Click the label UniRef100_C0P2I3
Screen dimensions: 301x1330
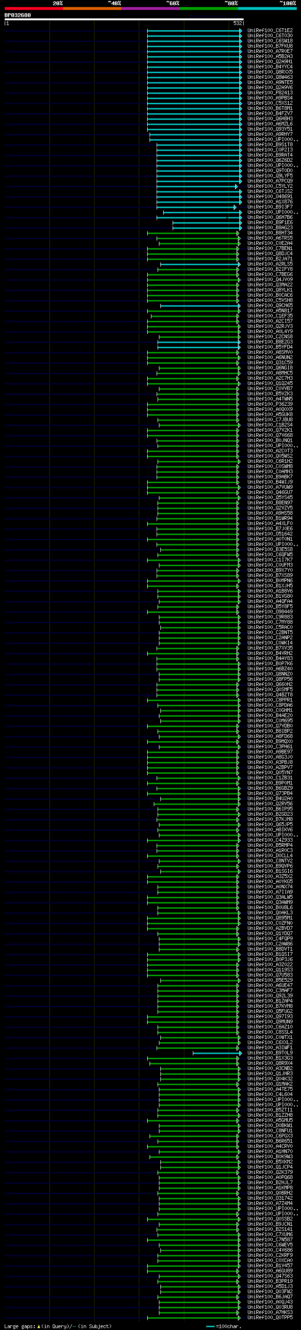point(269,150)
